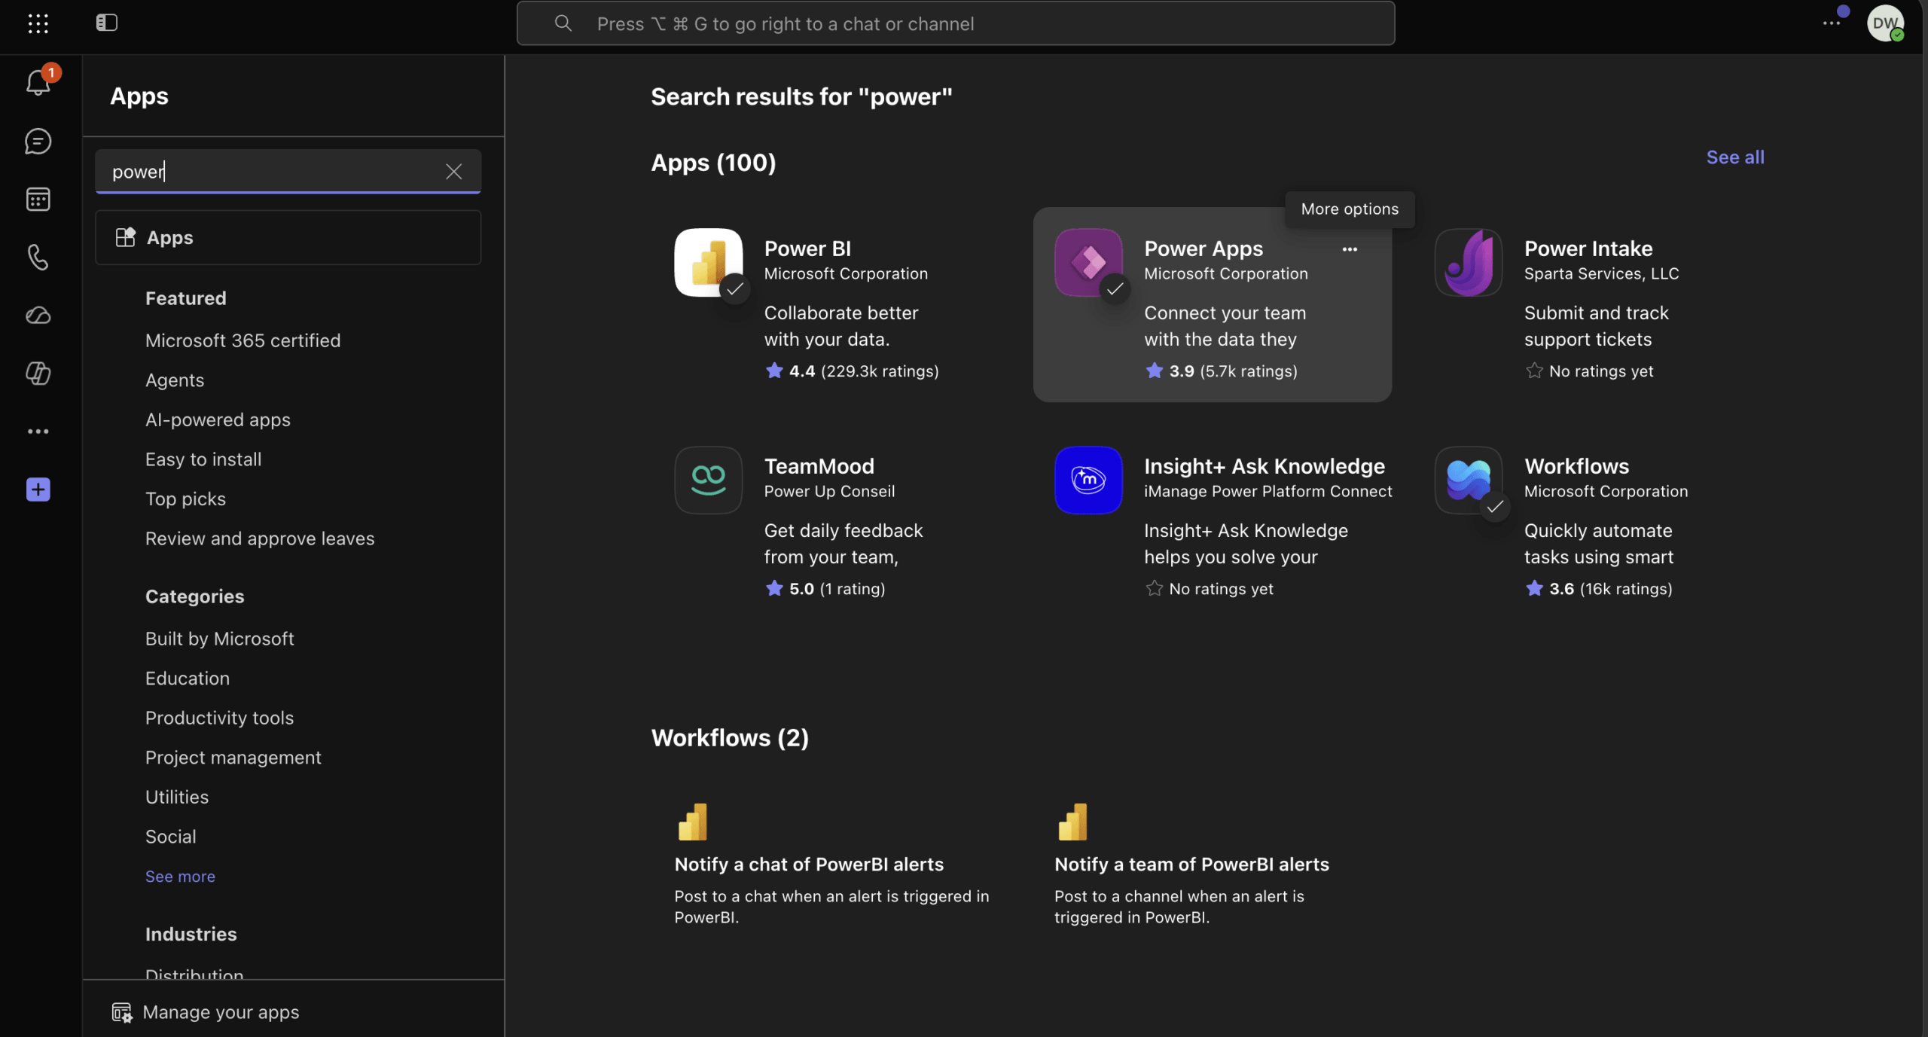
Task: Choose Productivity tools category
Action: pos(219,718)
